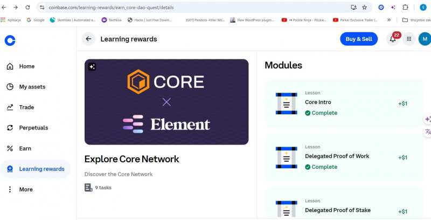
Task: Open the Earn sidebar item
Action: pos(25,148)
